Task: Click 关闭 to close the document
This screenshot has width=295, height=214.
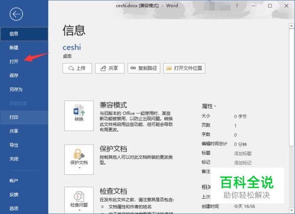Action: (24, 159)
